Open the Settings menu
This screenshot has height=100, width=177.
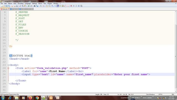34,4
